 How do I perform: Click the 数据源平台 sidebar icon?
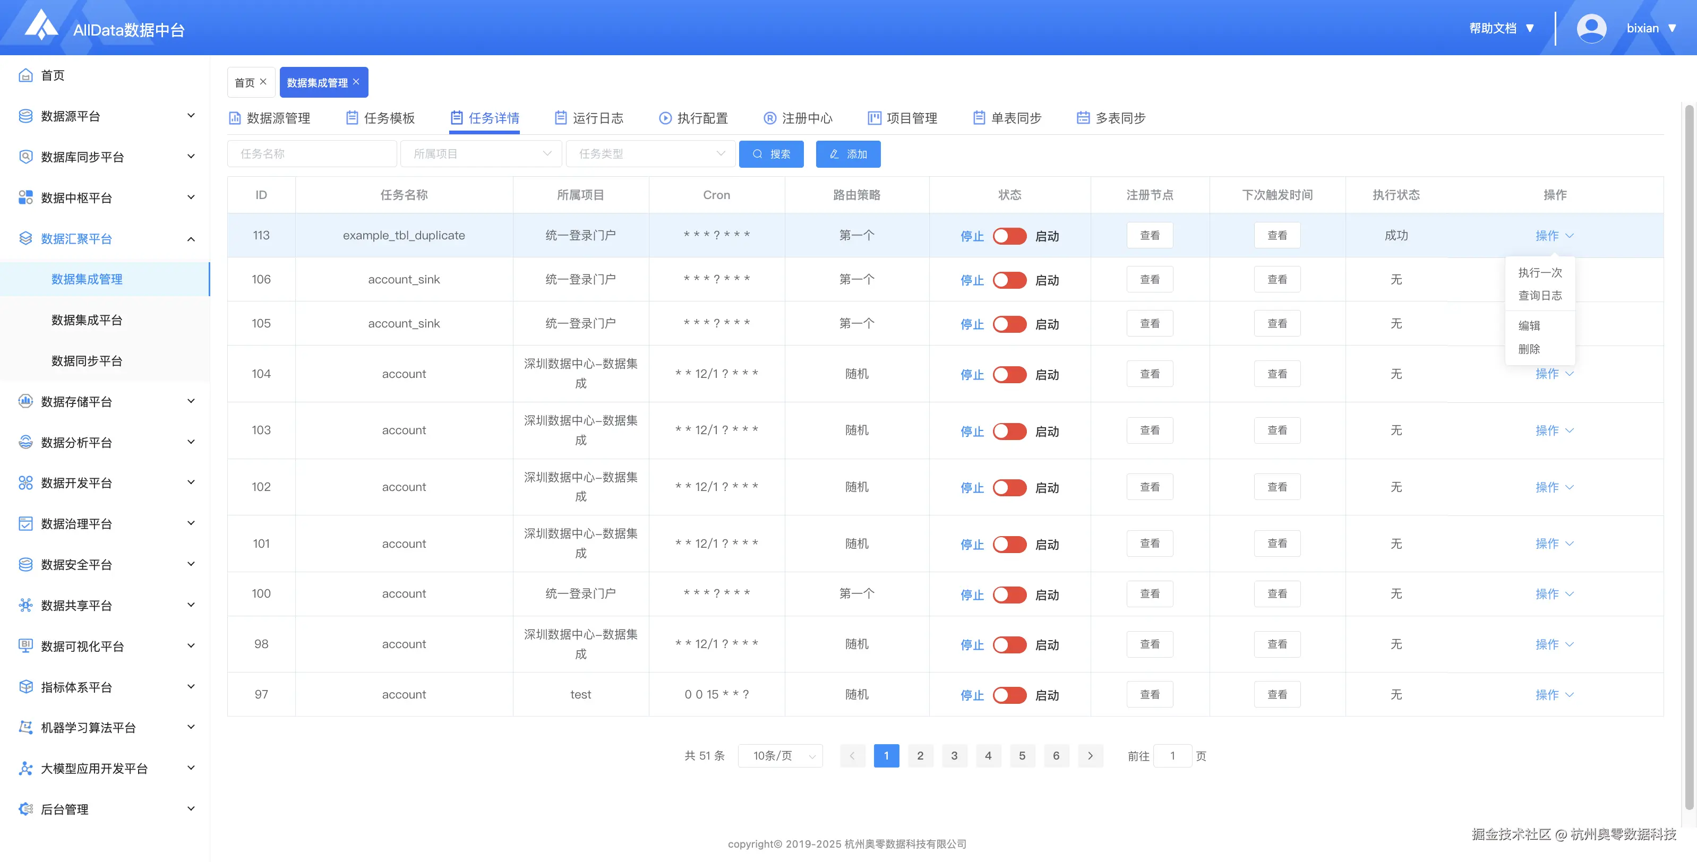click(x=25, y=116)
